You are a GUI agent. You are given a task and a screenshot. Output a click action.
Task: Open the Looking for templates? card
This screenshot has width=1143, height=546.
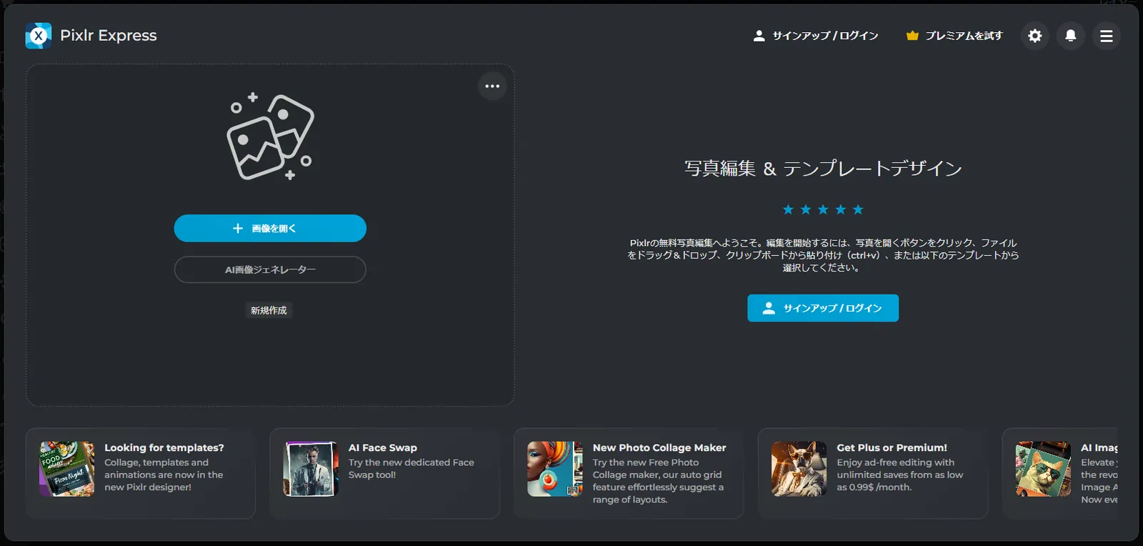coord(141,473)
